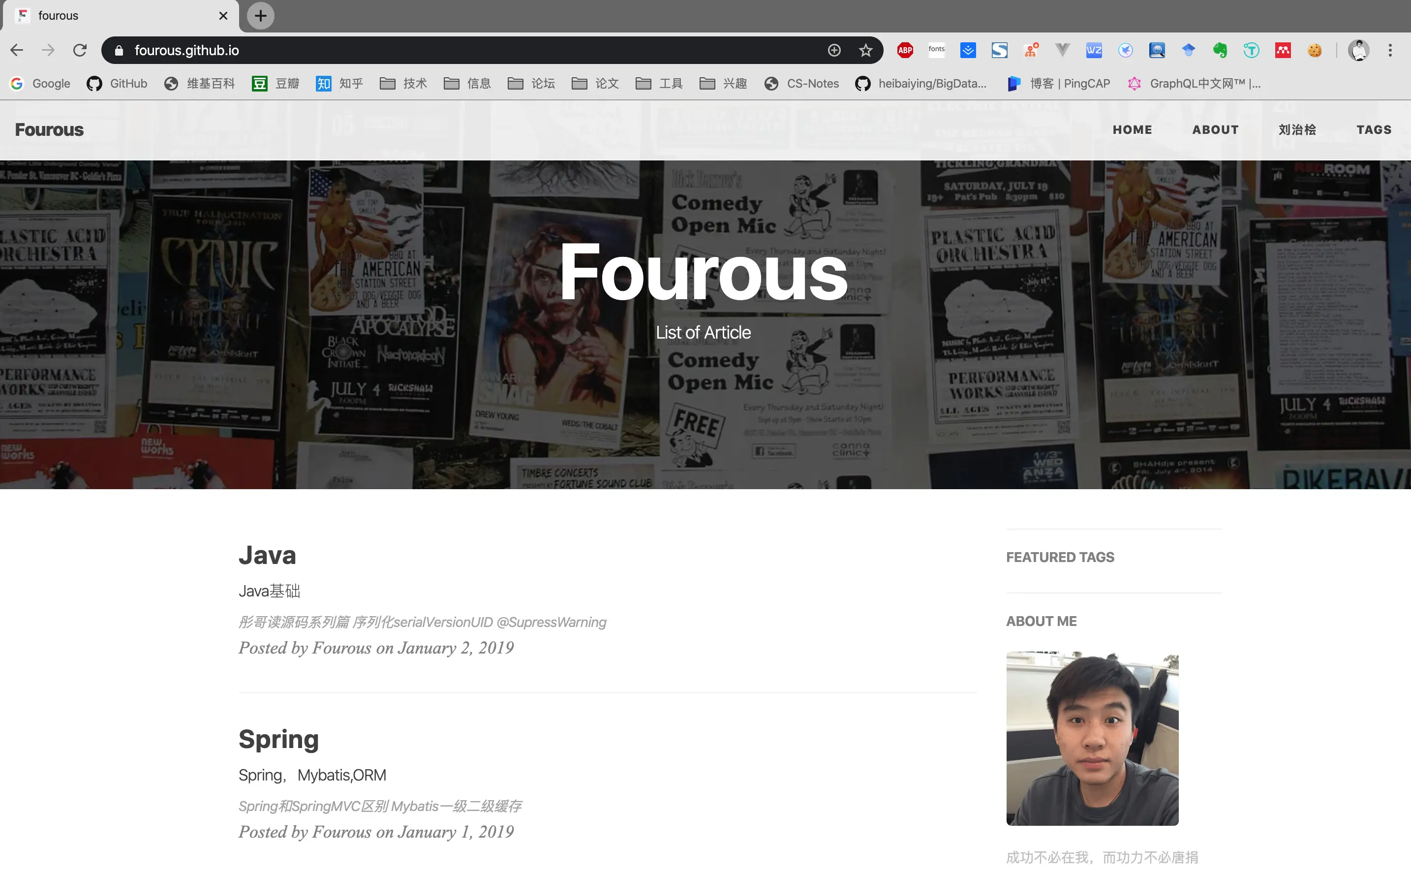Screen dimensions: 1411x875
Task: Click the address bar URL field
Action: pos(463,50)
